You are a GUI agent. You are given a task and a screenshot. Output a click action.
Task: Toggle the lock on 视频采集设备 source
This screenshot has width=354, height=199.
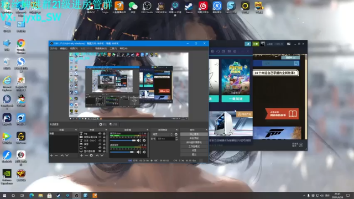click(104, 137)
